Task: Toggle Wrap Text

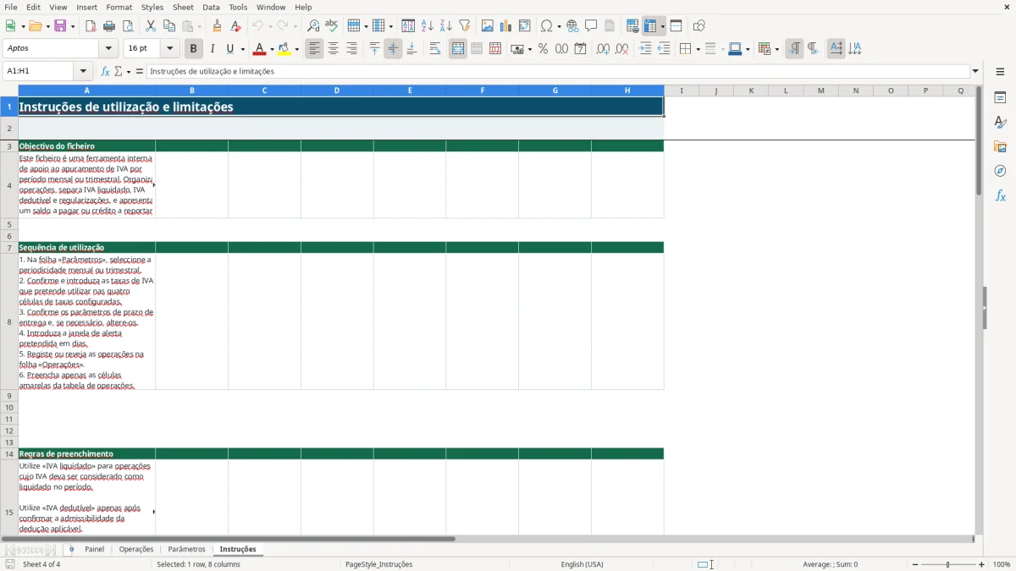Action: 435,49
